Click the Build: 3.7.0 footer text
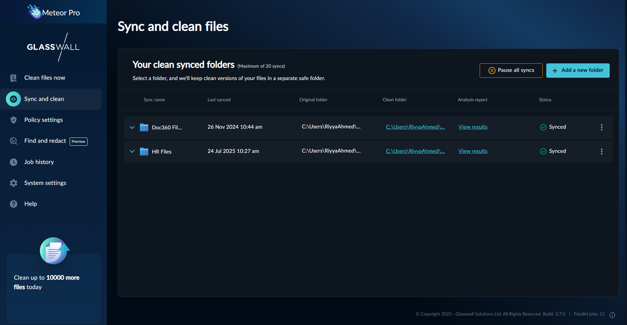 point(554,314)
